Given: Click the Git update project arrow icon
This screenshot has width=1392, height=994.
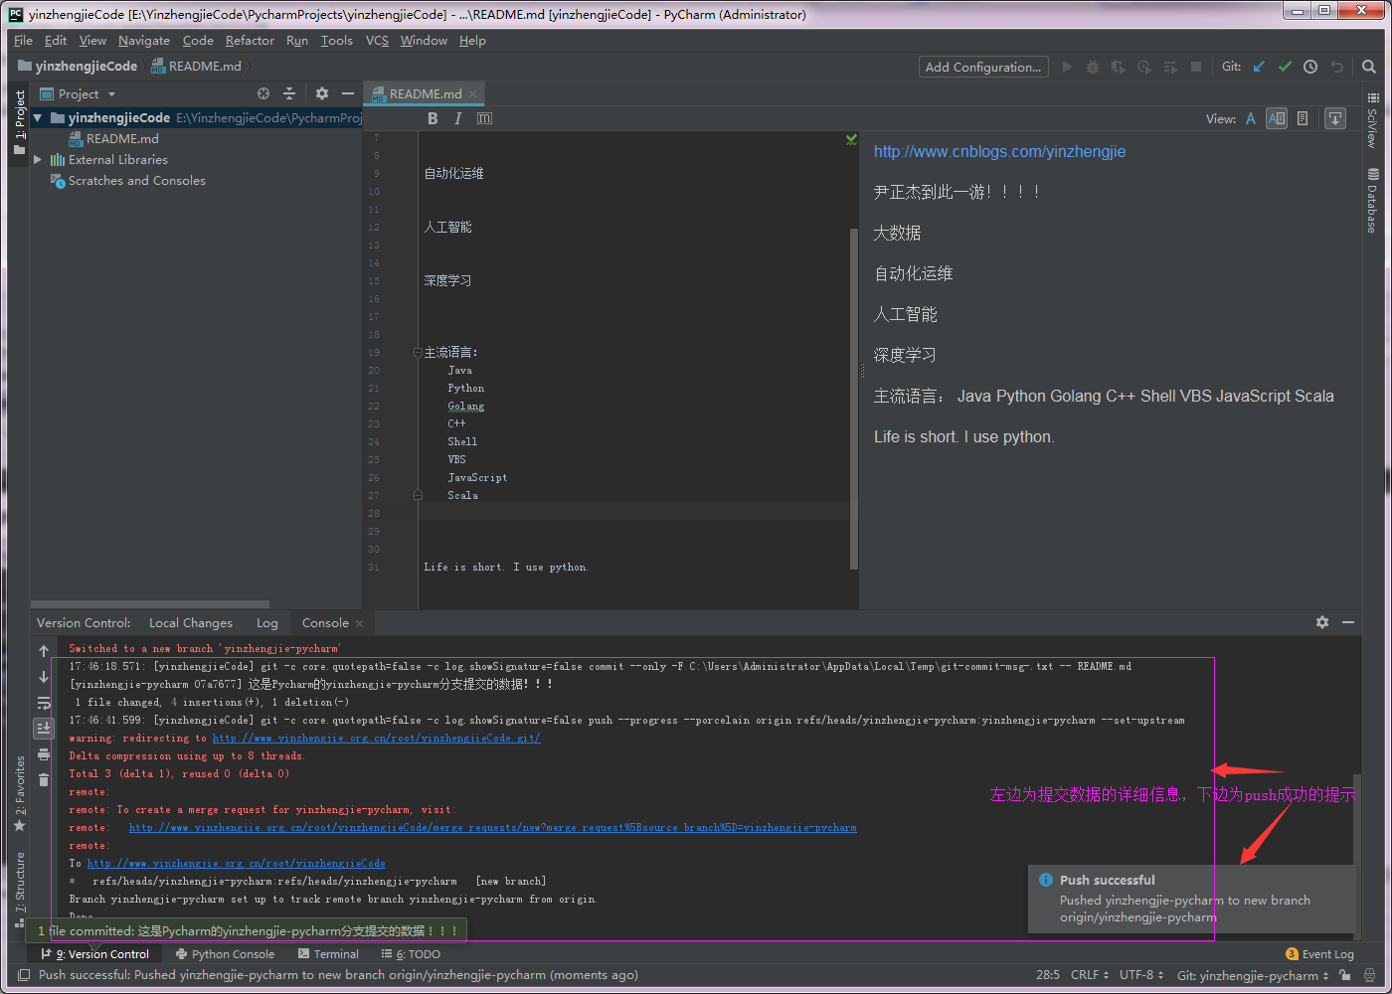Looking at the screenshot, I should coord(1259,67).
